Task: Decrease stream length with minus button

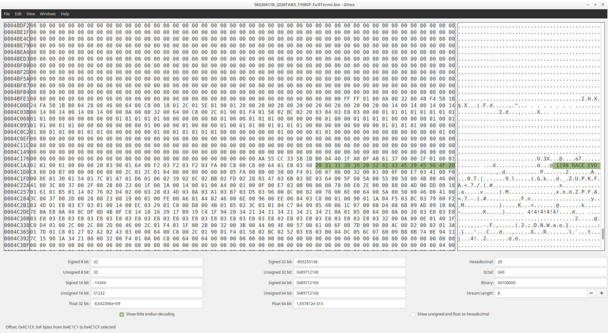Action: pyautogui.click(x=591, y=293)
